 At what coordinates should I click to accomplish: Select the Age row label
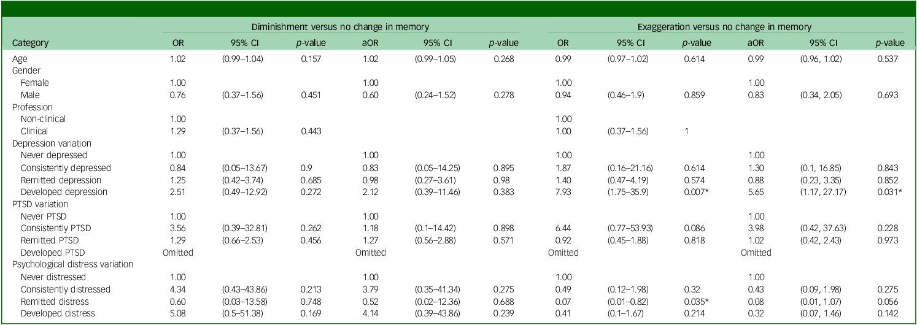tap(19, 58)
